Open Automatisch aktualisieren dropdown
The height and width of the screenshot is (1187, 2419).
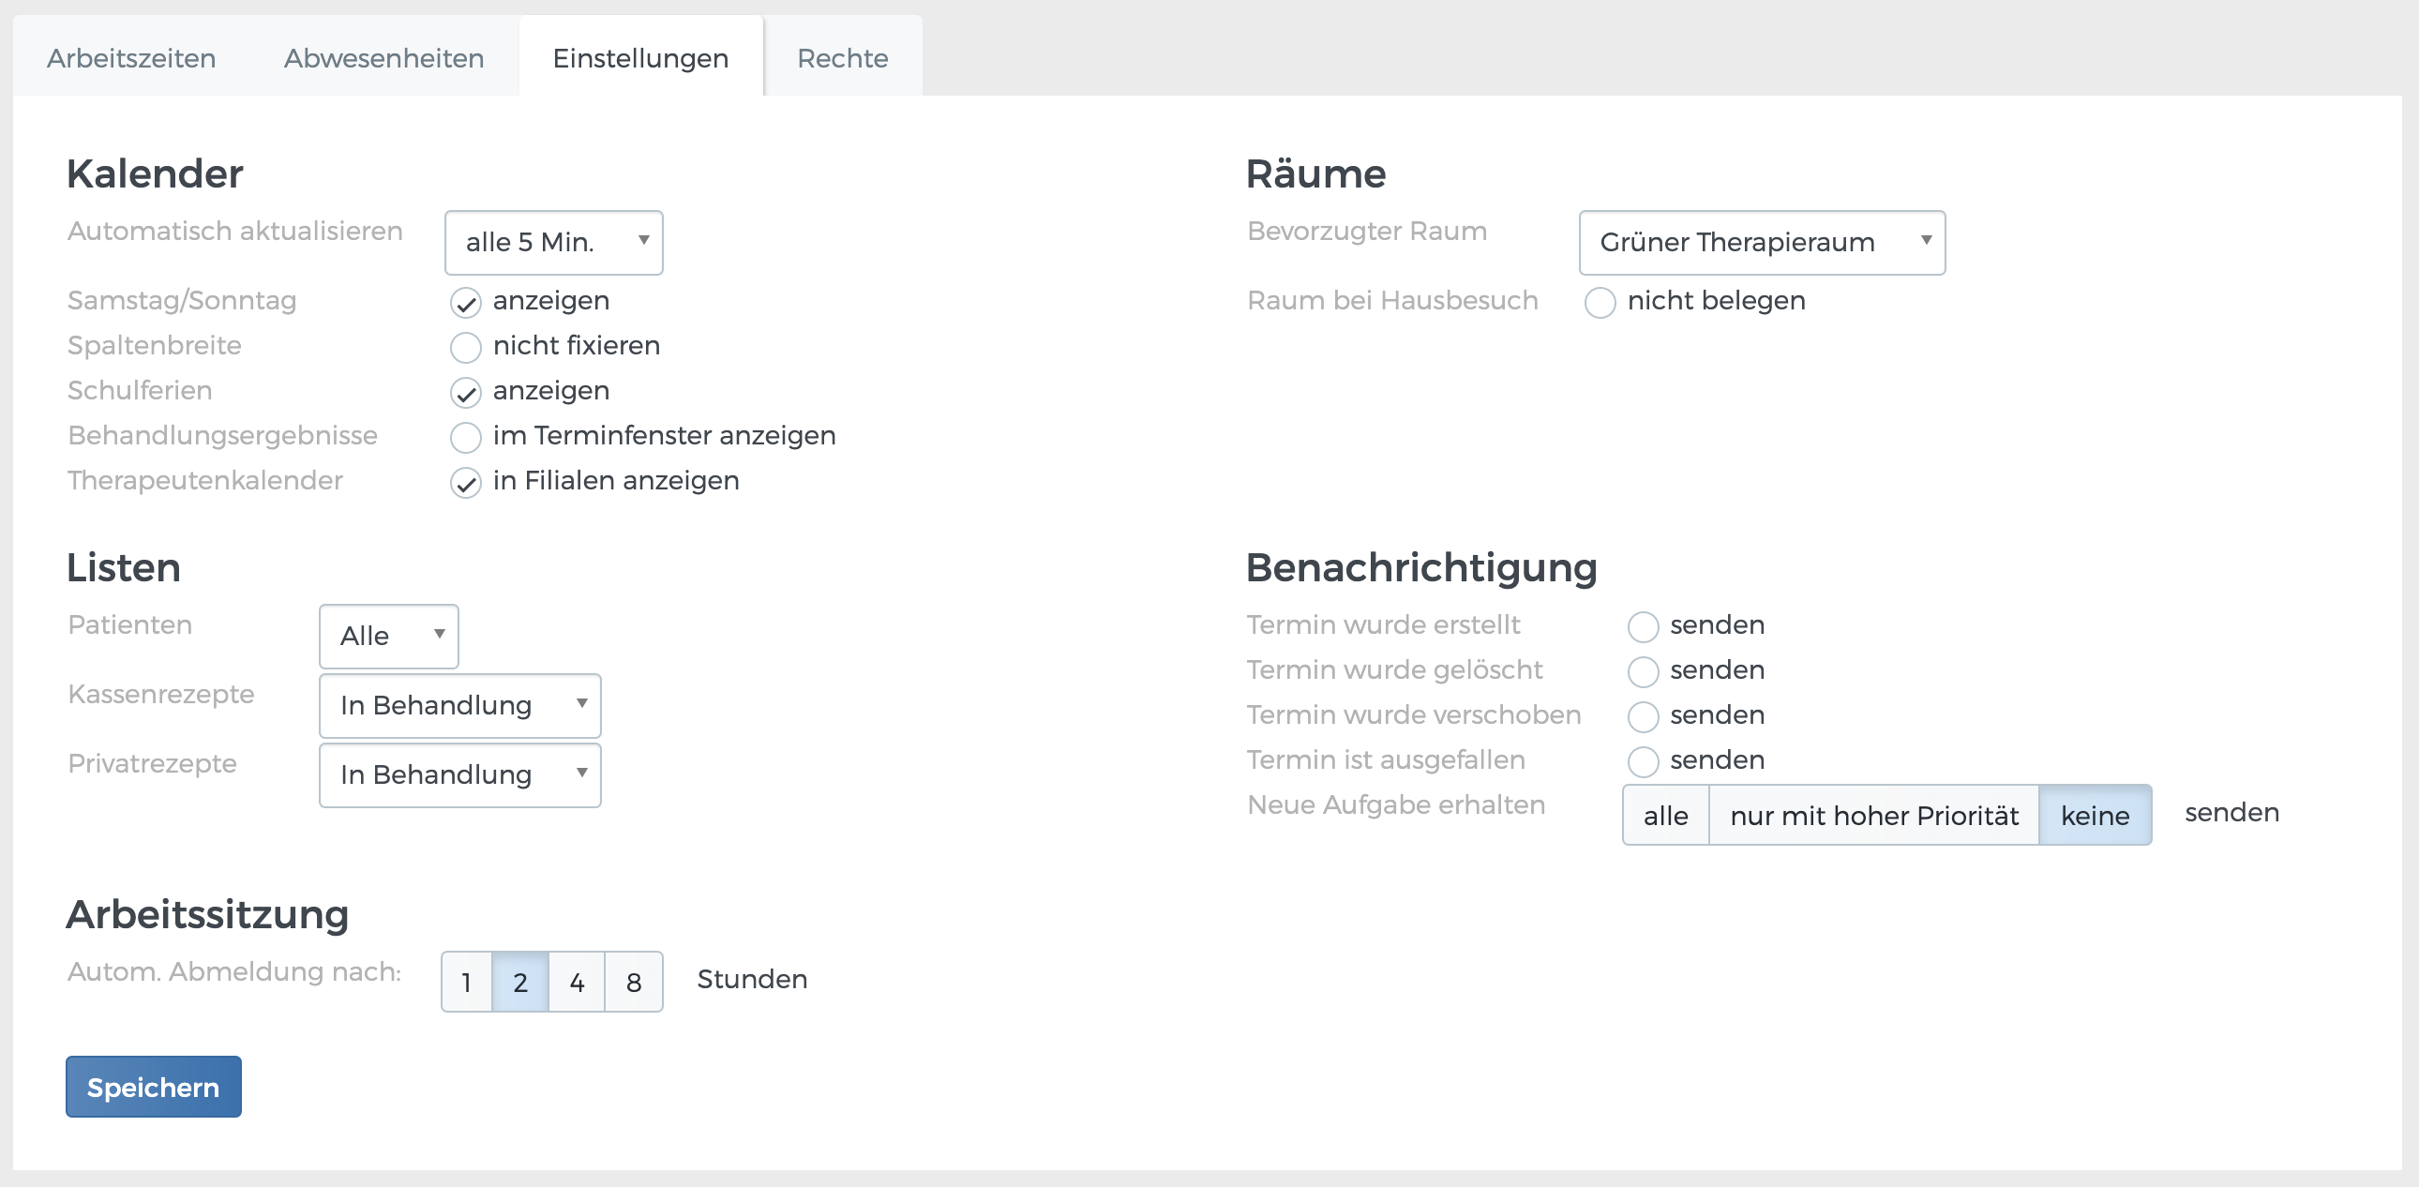(x=553, y=242)
